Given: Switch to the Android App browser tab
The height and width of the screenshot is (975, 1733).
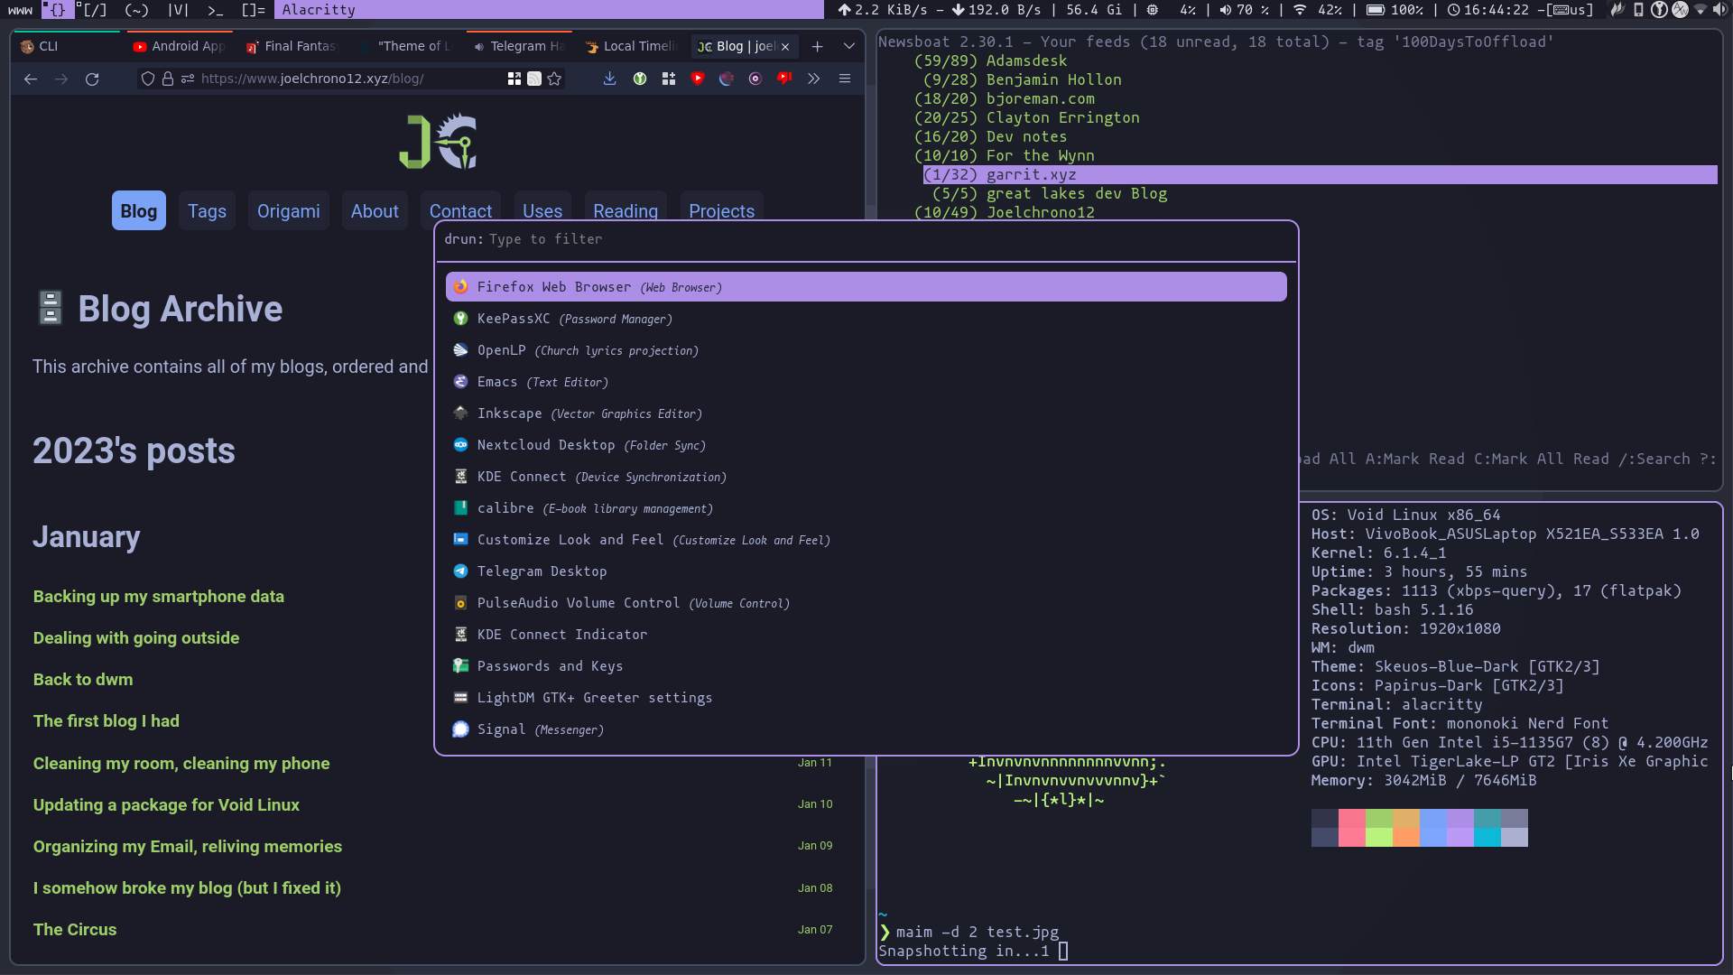Looking at the screenshot, I should pyautogui.click(x=178, y=46).
